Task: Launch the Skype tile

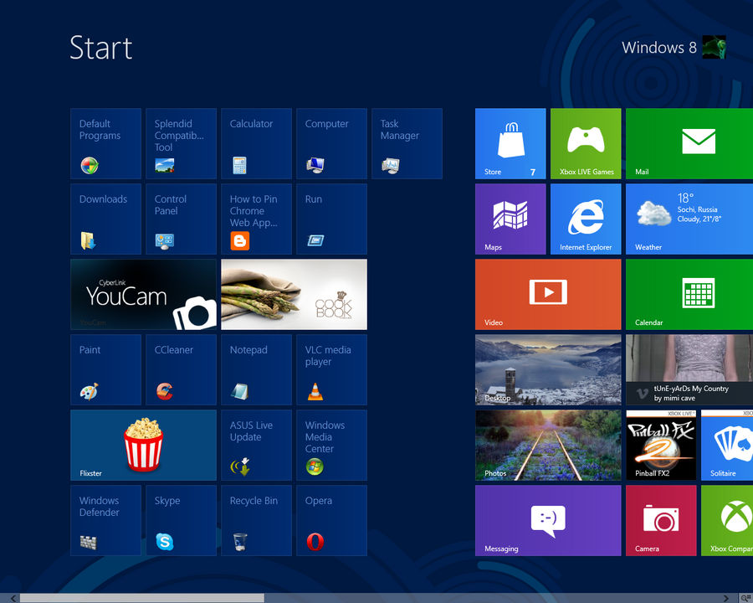Action: (x=181, y=521)
